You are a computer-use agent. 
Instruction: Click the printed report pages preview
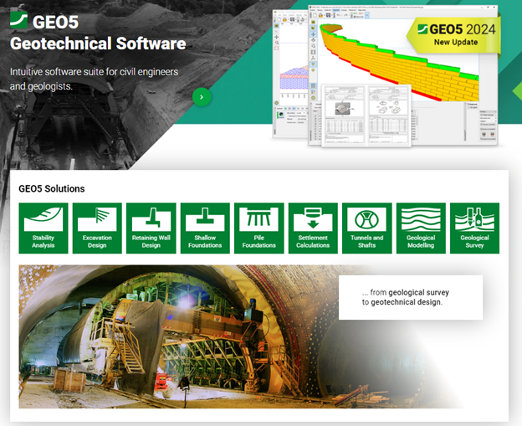click(x=366, y=115)
